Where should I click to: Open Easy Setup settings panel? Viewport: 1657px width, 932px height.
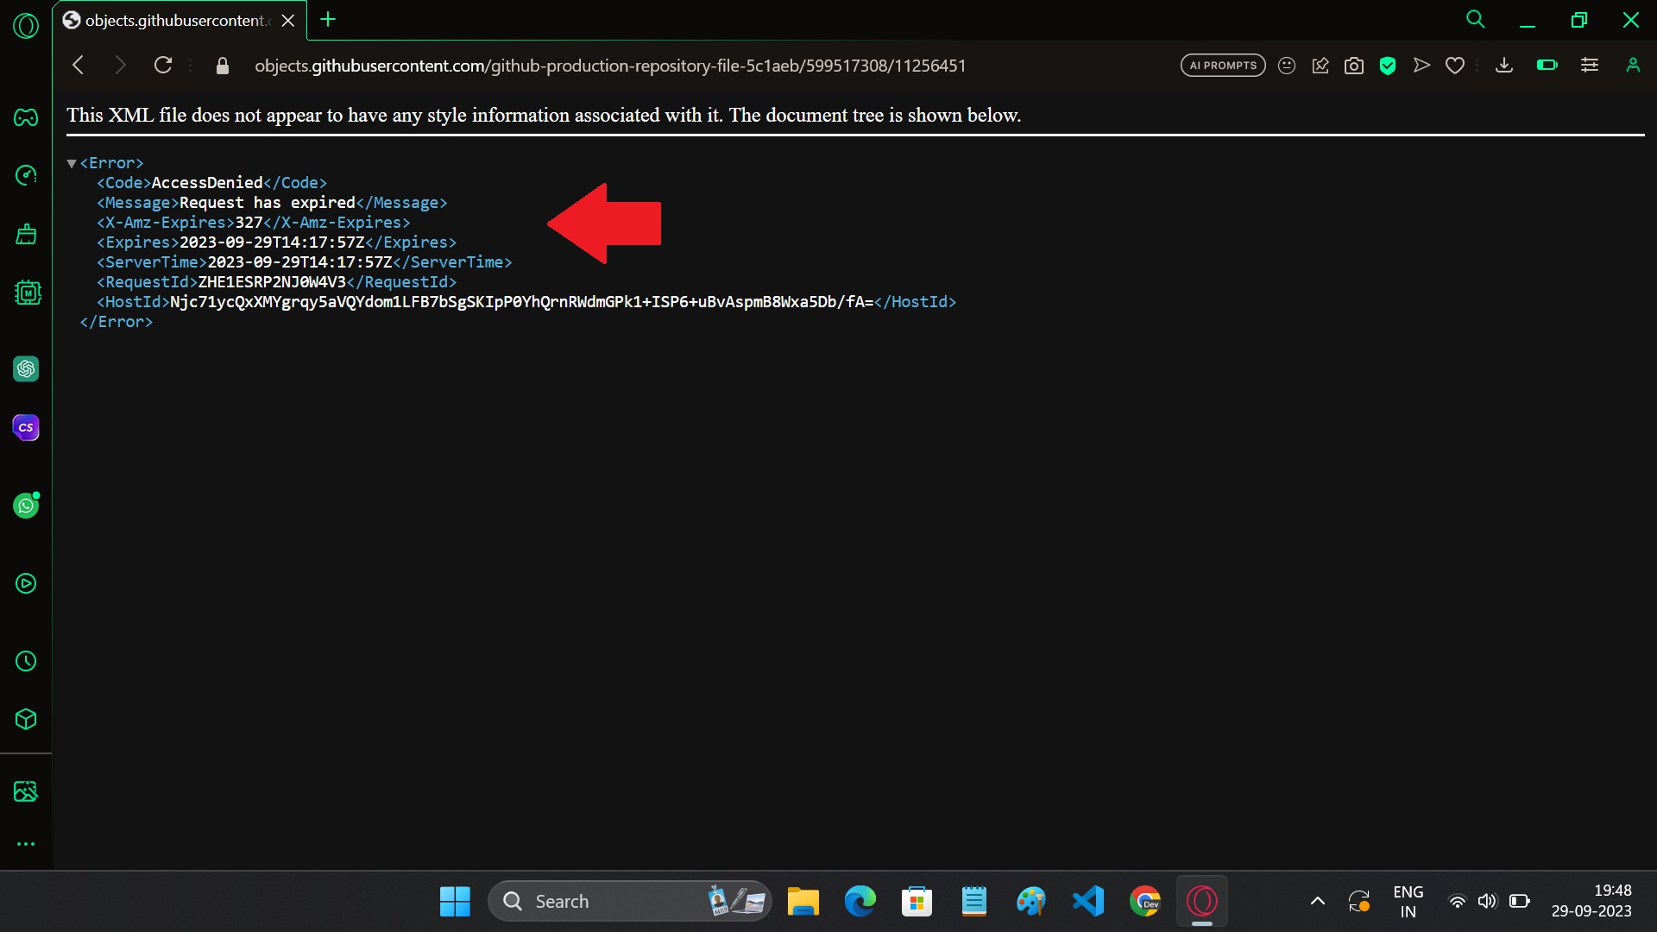pos(1590,65)
